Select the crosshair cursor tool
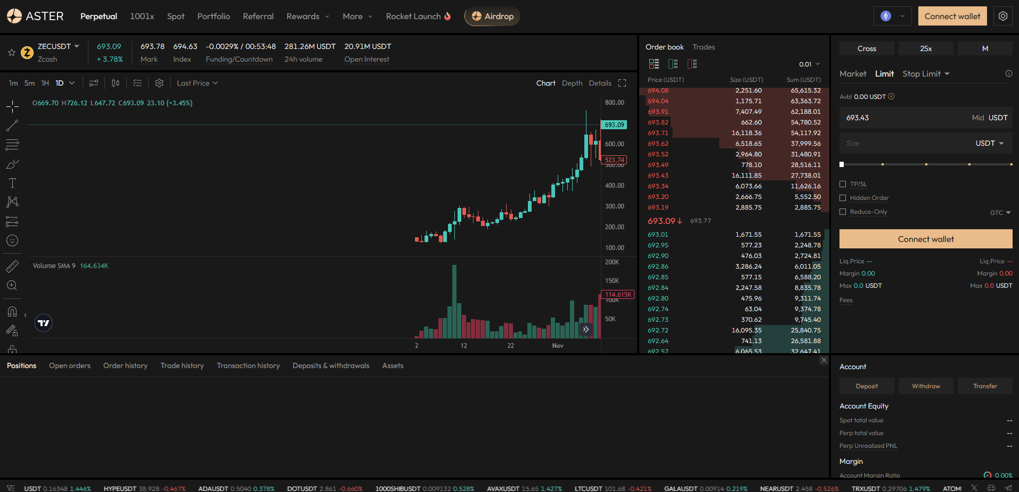Viewport: 1019px width, 492px height. tap(12, 106)
